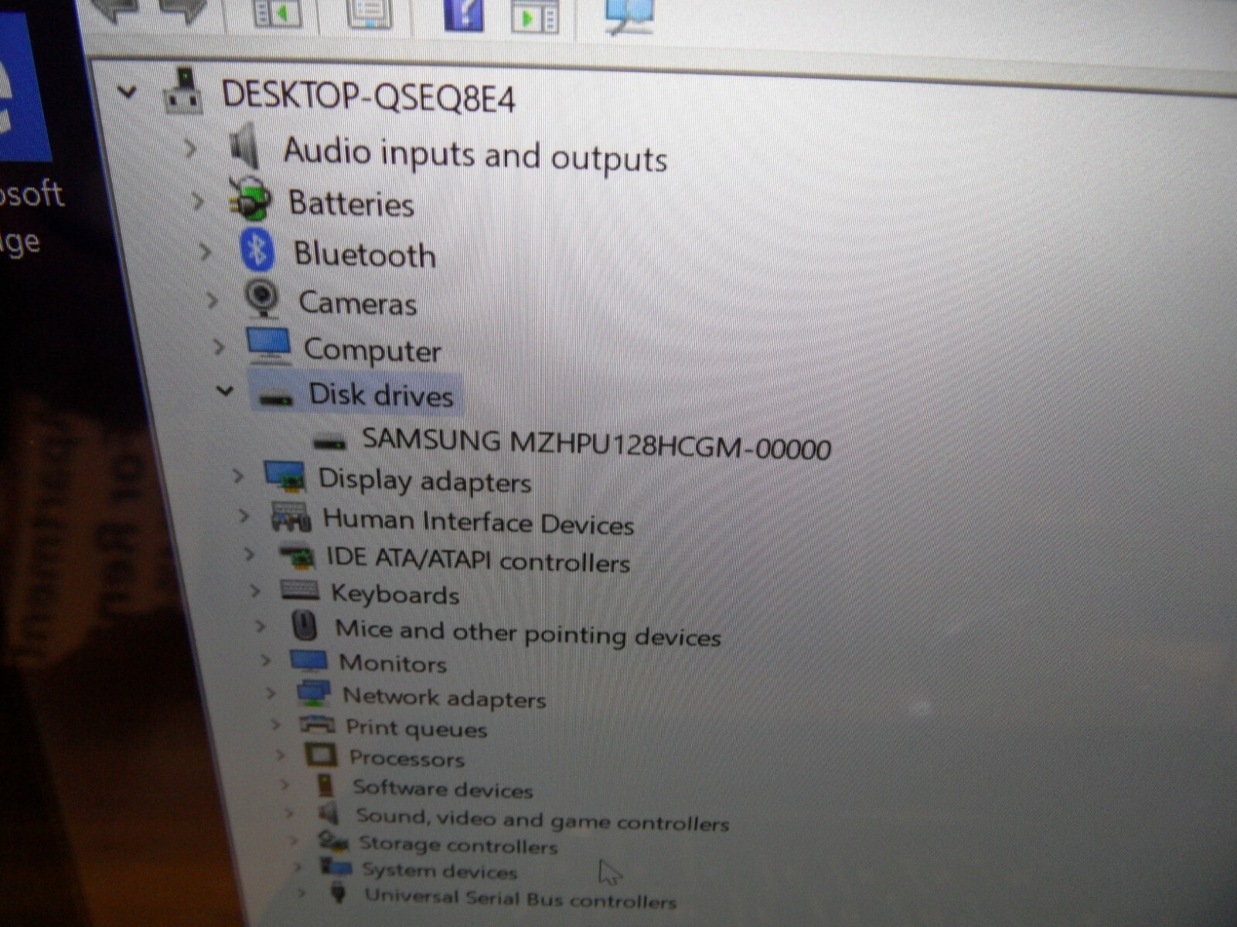
Task: Select the Sound, video and game controllers icon
Action: pos(330,813)
